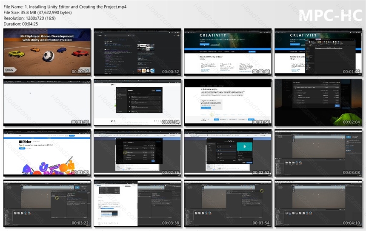Screen dimensions: 366x231
Task: Pick the frame stamped 00:03:54
Action: click(228, 203)
